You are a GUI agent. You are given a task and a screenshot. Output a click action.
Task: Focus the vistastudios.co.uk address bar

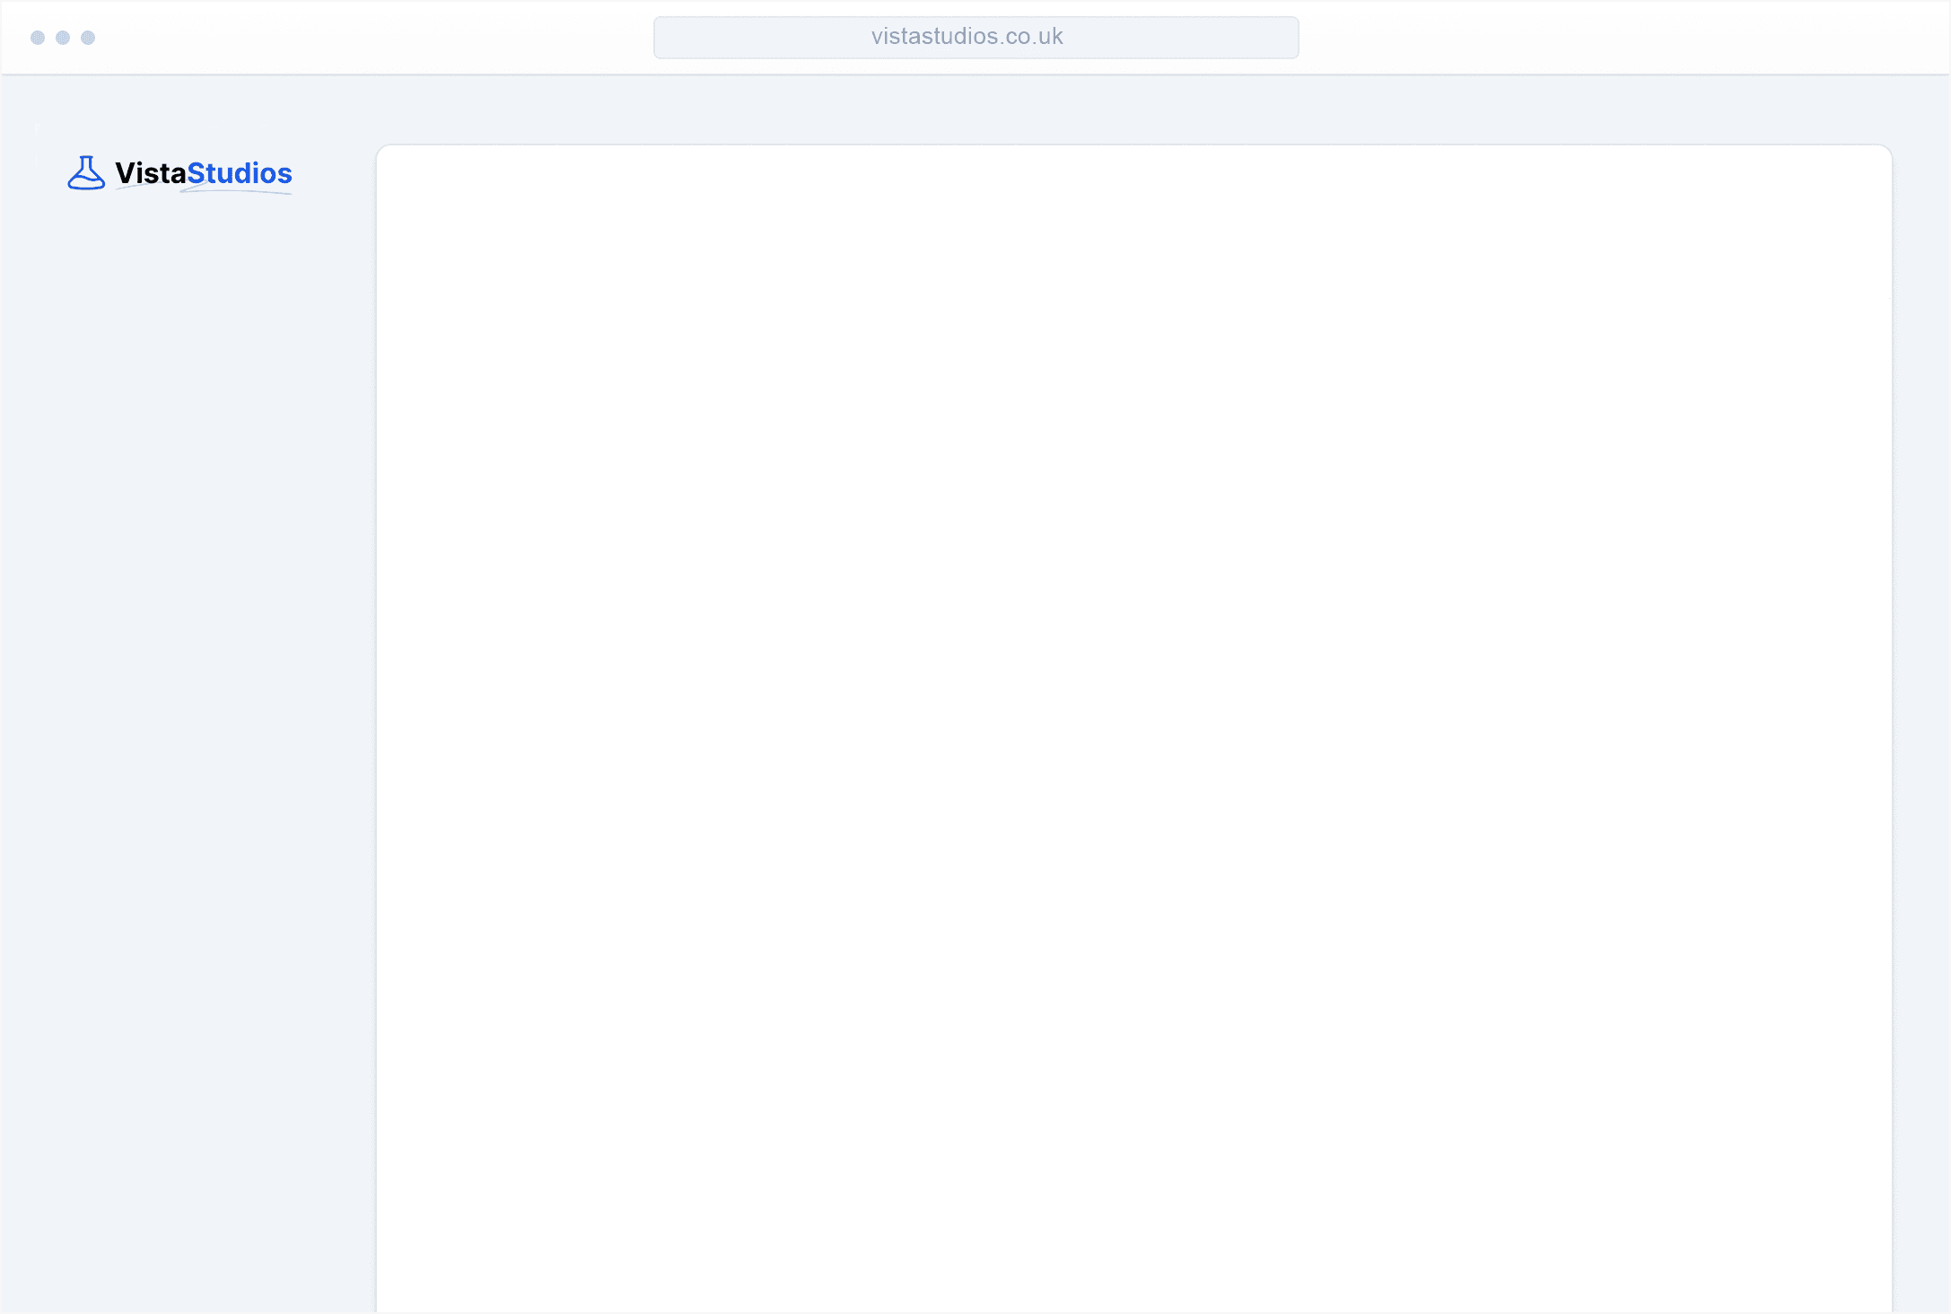[x=975, y=37]
